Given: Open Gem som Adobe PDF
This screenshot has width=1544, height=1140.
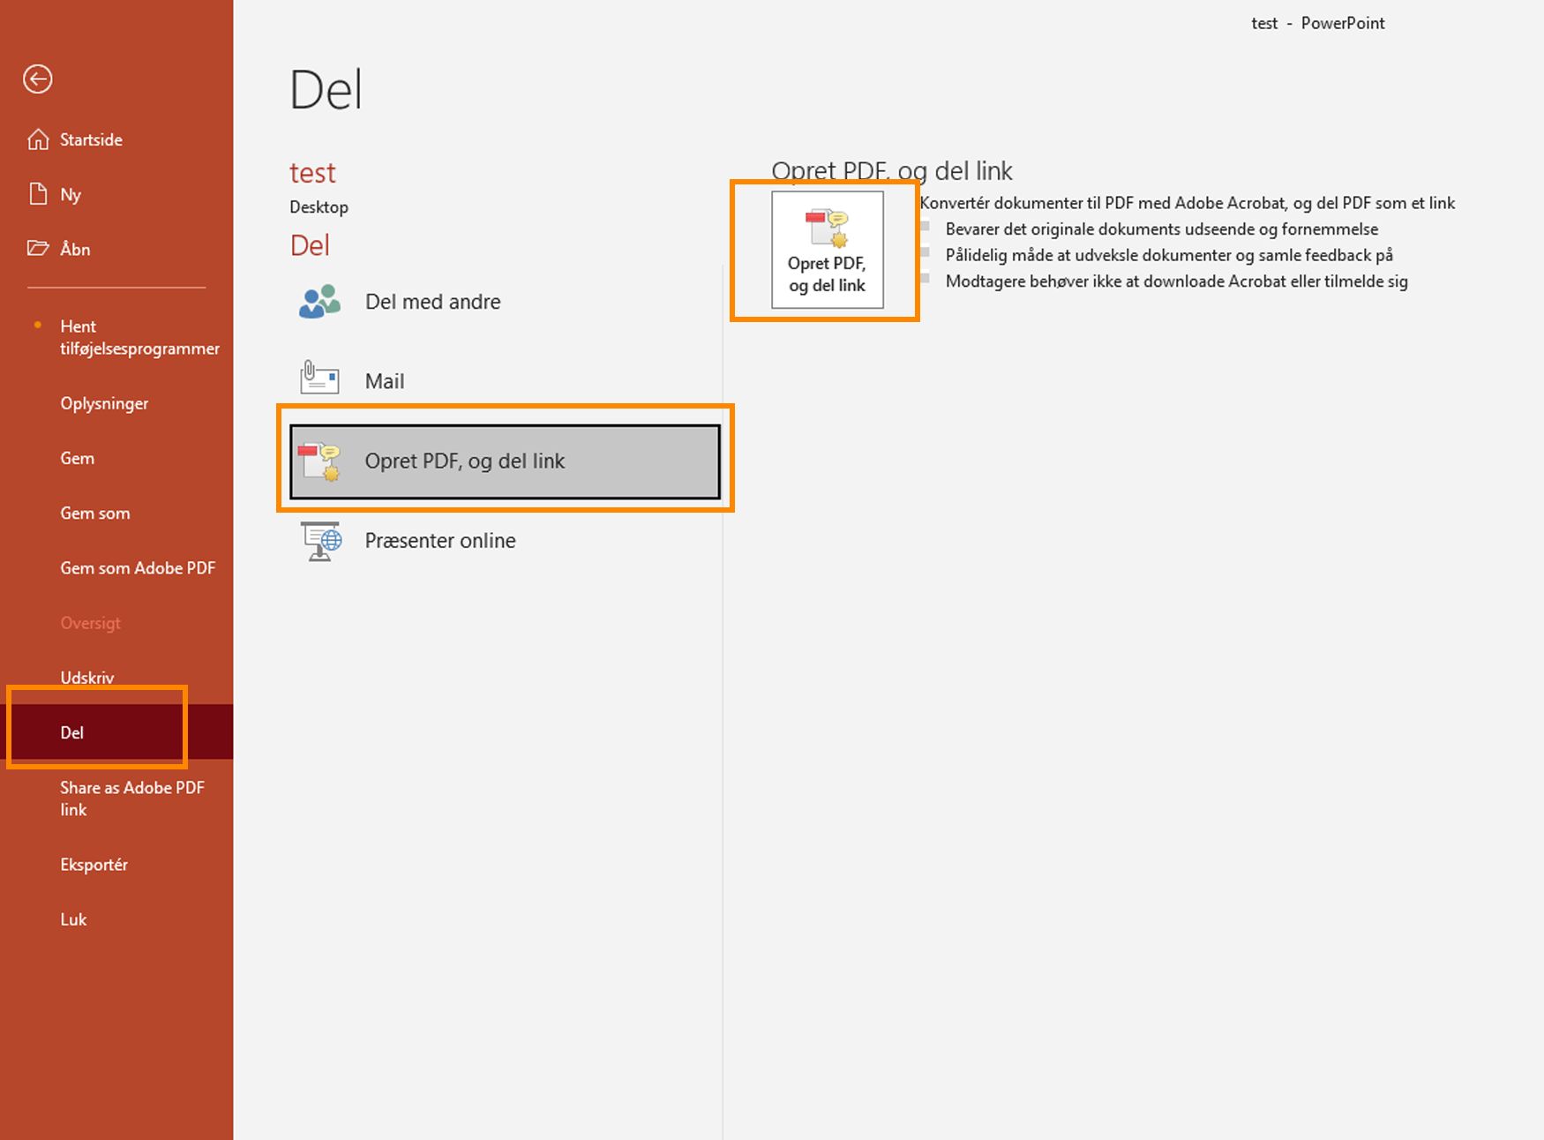Looking at the screenshot, I should (x=138, y=567).
